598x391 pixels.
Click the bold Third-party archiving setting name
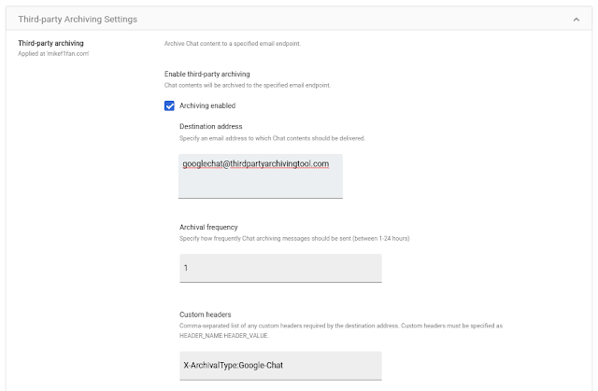50,43
